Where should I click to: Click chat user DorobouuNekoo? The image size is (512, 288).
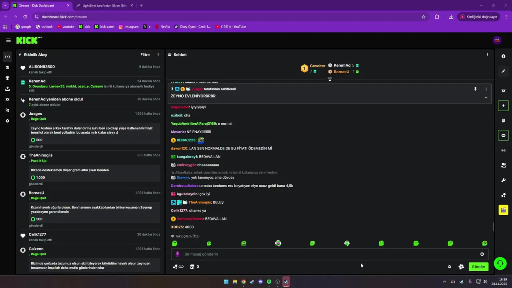(185, 186)
